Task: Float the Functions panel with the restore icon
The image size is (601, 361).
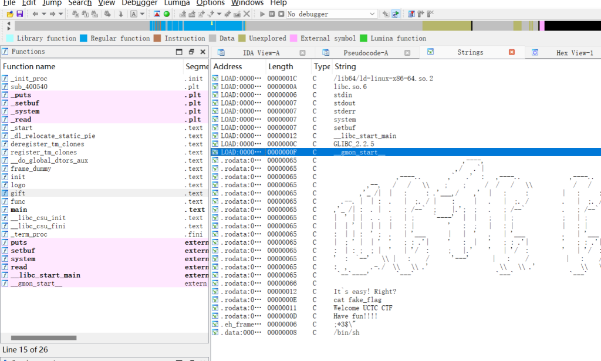Action: [x=191, y=52]
